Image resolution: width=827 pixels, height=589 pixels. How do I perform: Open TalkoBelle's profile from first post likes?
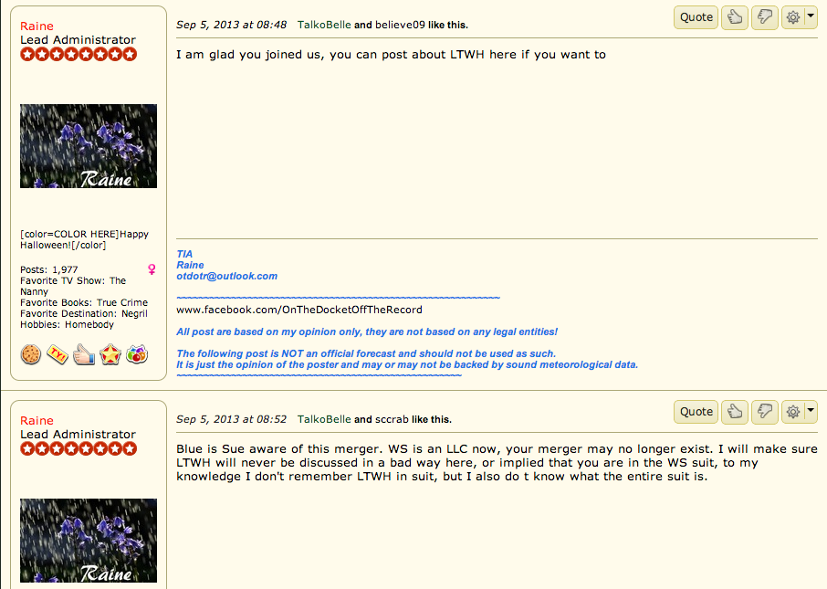click(324, 25)
